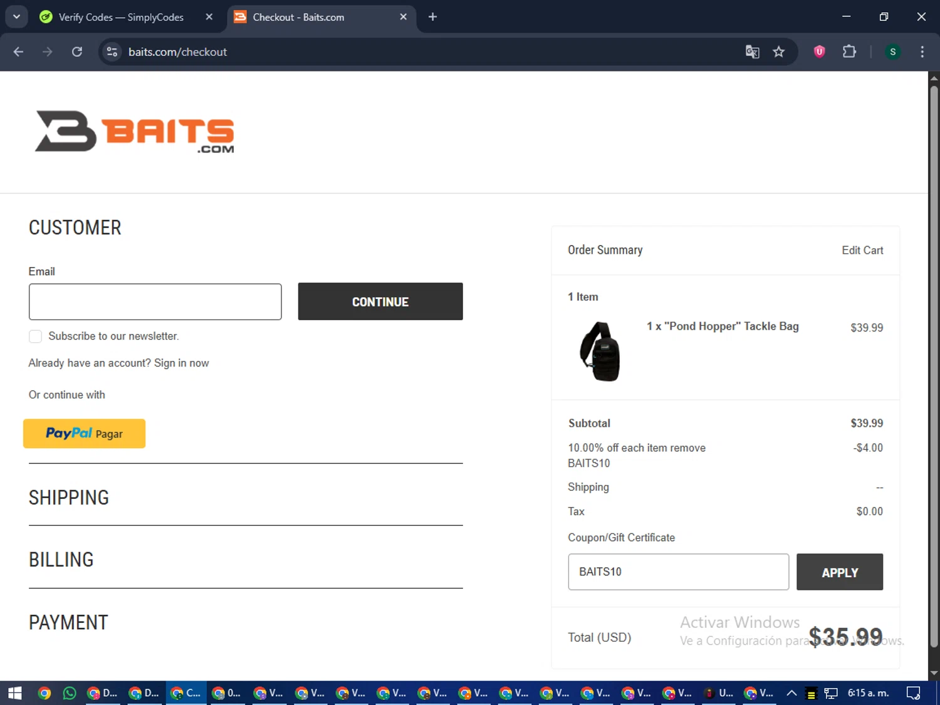The height and width of the screenshot is (705, 940).
Task: Click the $35.99 total amount
Action: [x=845, y=637]
